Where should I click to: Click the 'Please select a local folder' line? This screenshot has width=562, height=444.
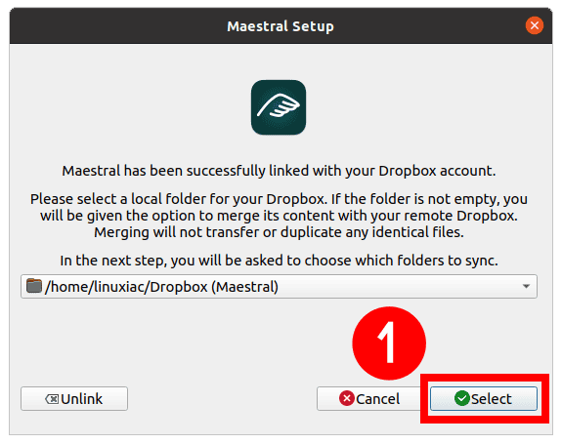pos(279,199)
